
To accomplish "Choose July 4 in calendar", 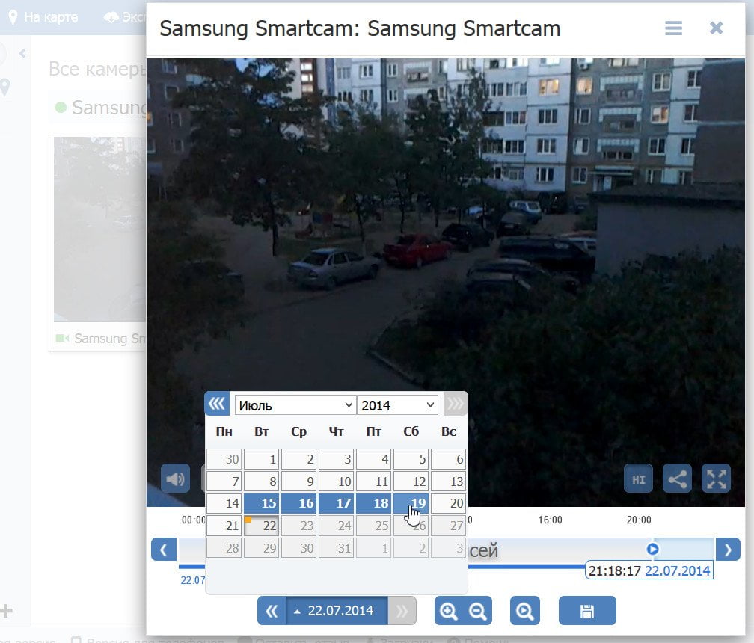I will coord(374,459).
